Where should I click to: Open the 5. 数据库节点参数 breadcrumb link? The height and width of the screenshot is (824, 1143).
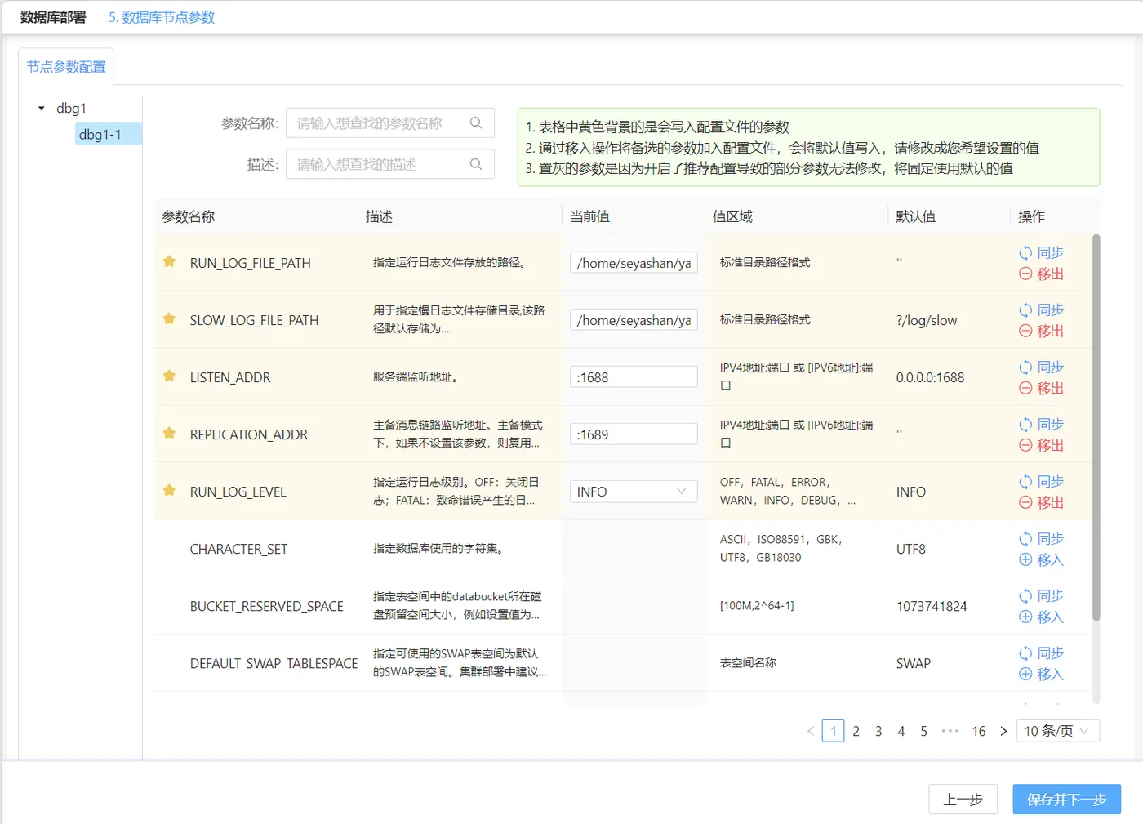[x=160, y=16]
